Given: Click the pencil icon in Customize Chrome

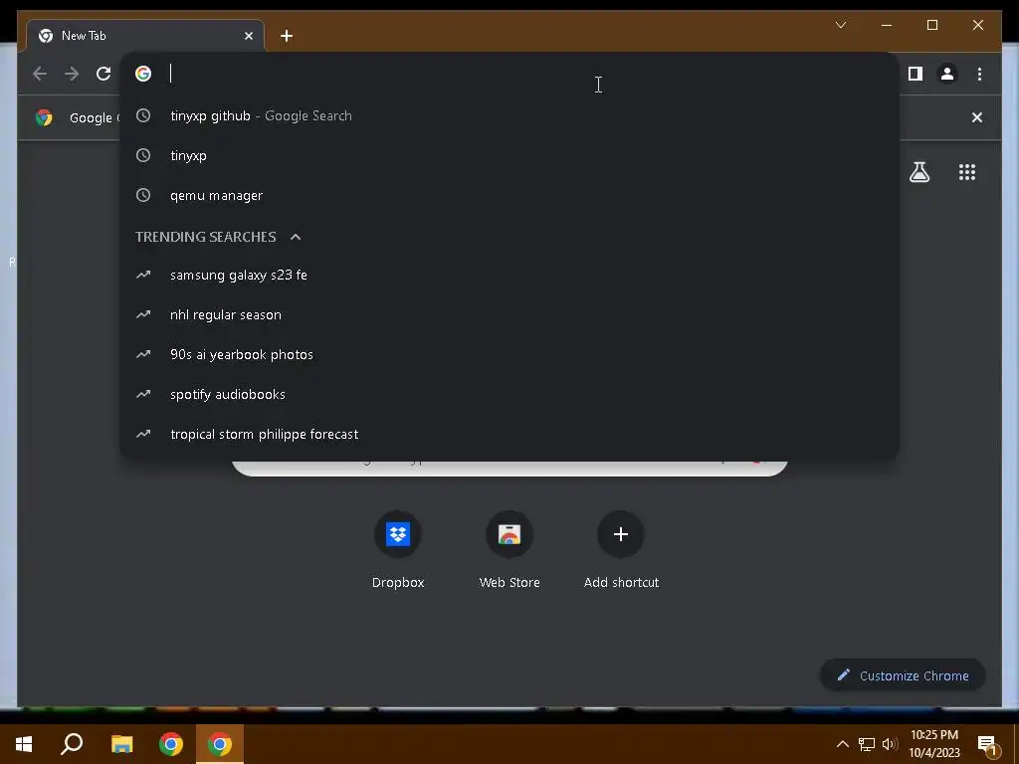Looking at the screenshot, I should pyautogui.click(x=843, y=675).
